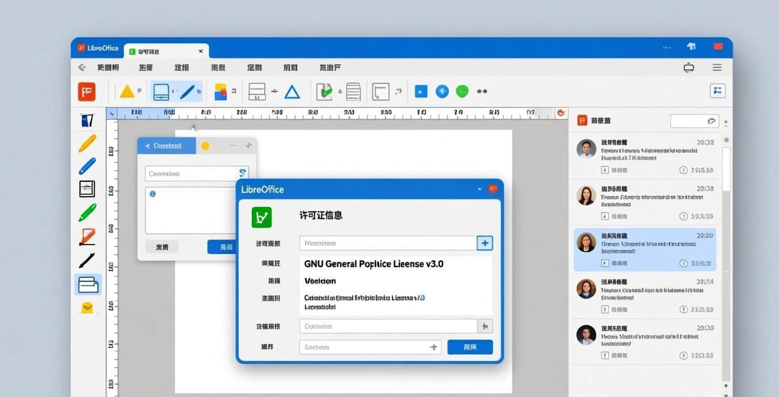This screenshot has width=779, height=397.
Task: Click the document with green checkmark icon
Action: [324, 92]
